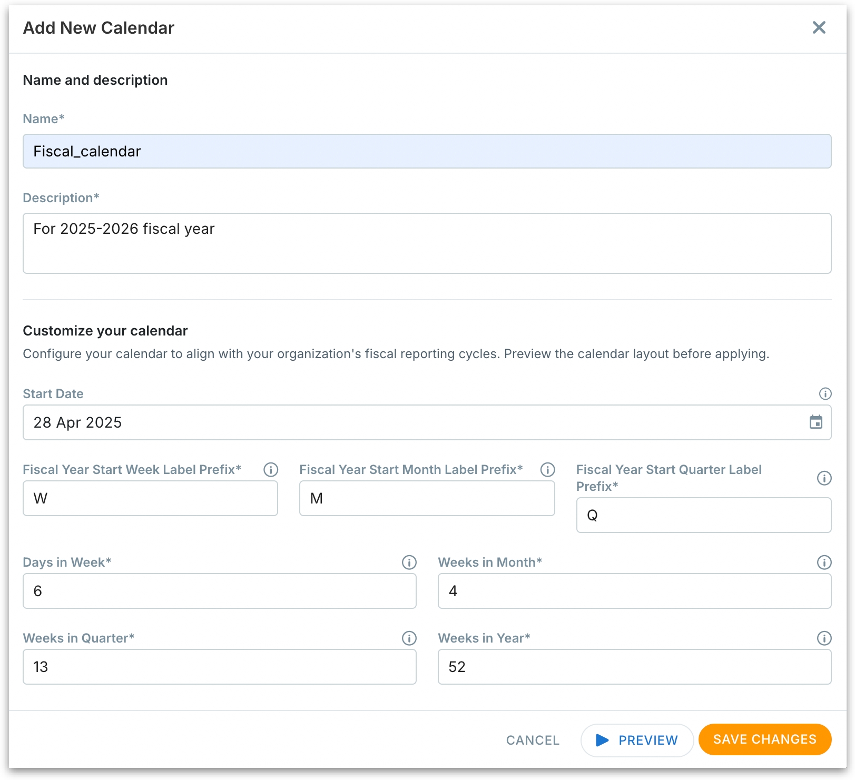The height and width of the screenshot is (780, 855).
Task: Click the Save Changes button
Action: tap(764, 739)
